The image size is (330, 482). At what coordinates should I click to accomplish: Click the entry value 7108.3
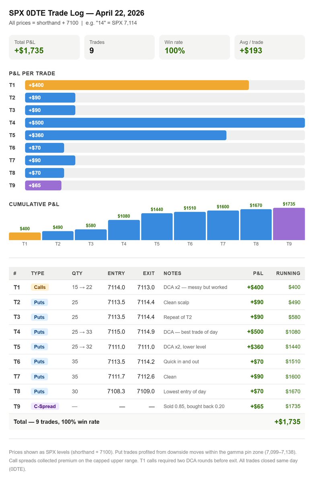(x=116, y=391)
